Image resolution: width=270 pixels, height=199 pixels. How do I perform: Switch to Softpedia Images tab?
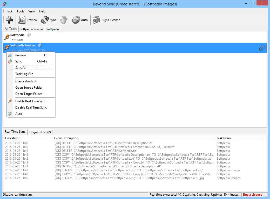pyautogui.click(x=31, y=29)
